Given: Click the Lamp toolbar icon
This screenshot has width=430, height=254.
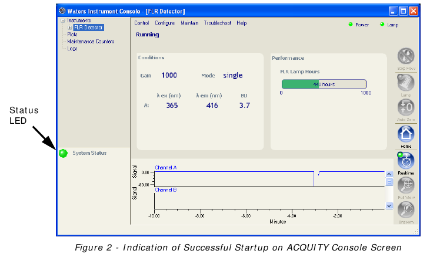Looking at the screenshot, I should 406,83.
